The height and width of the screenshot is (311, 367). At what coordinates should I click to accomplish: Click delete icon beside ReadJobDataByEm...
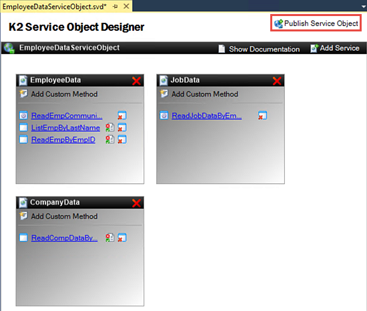click(262, 116)
